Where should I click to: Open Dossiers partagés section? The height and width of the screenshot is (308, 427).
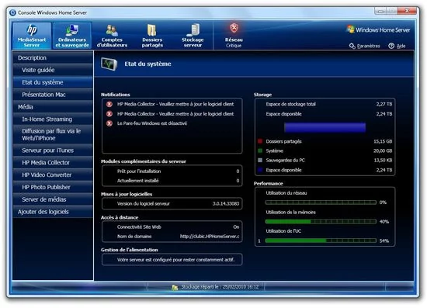pos(152,36)
